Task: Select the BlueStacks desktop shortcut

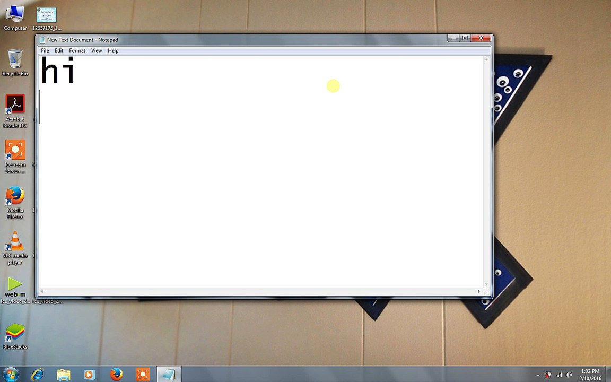Action: (15, 336)
